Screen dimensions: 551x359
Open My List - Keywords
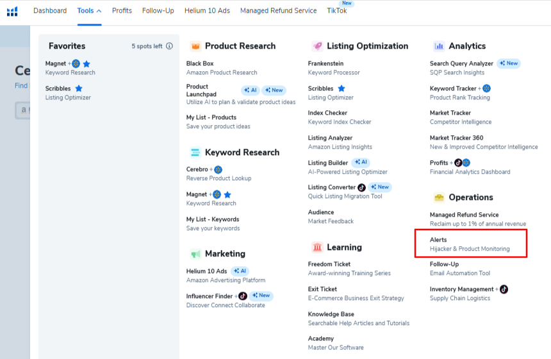tap(213, 219)
